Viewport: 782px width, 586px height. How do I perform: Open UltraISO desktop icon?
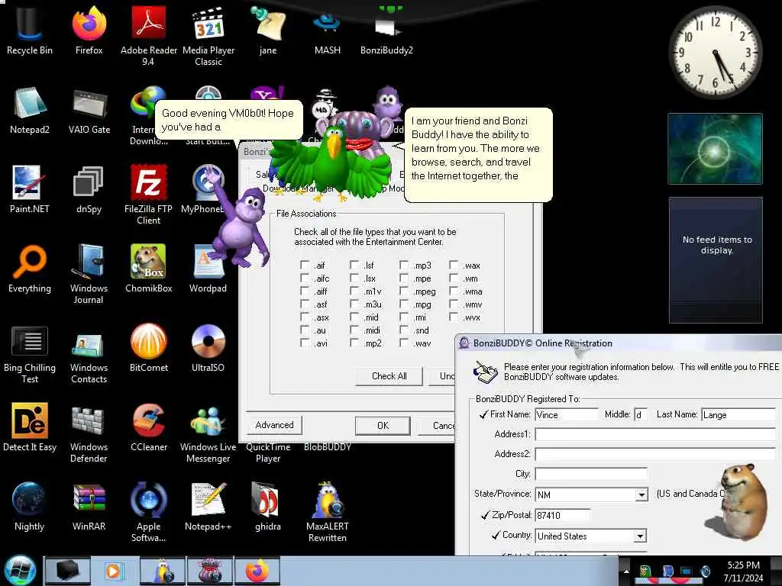click(x=208, y=349)
